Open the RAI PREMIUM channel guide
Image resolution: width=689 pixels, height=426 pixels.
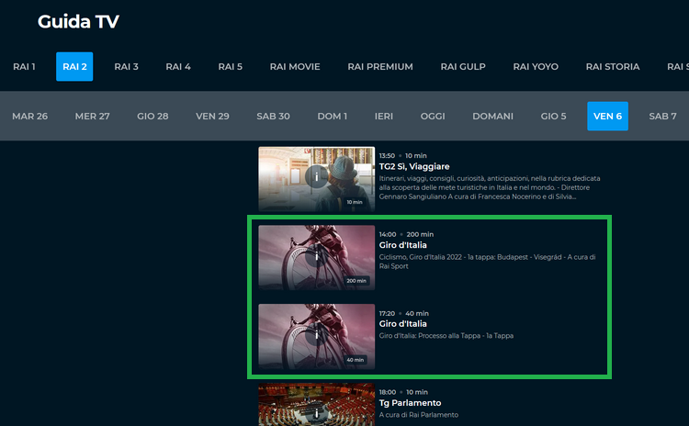click(380, 67)
